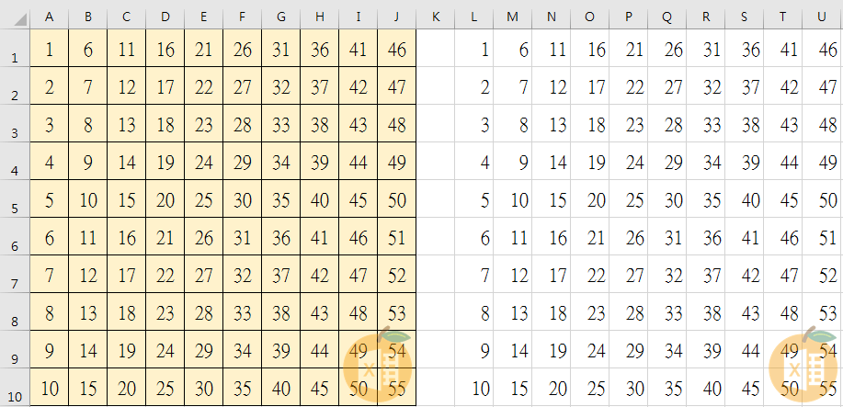Select cell P4 containing 24
This screenshot has width=843, height=407.
[628, 162]
